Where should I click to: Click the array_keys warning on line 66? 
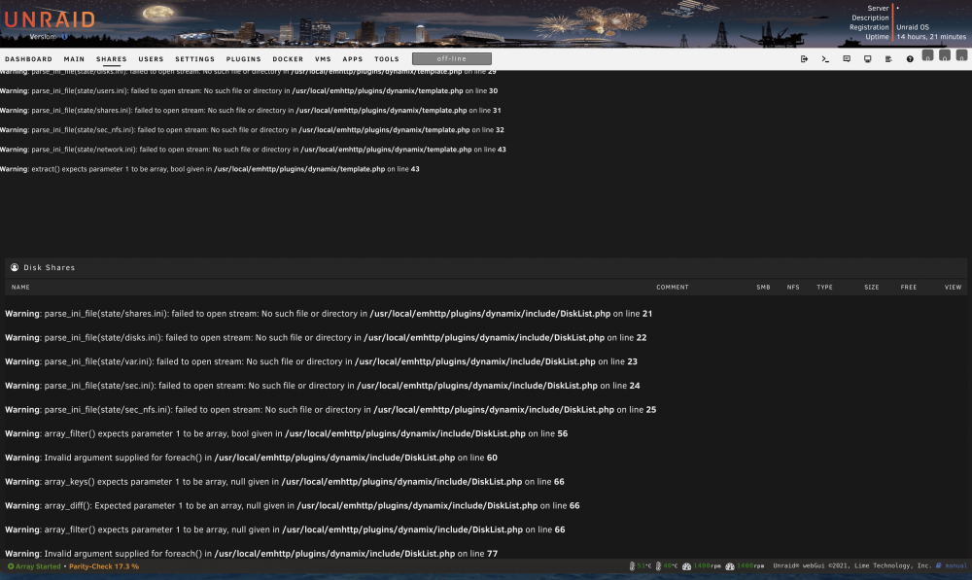(285, 482)
